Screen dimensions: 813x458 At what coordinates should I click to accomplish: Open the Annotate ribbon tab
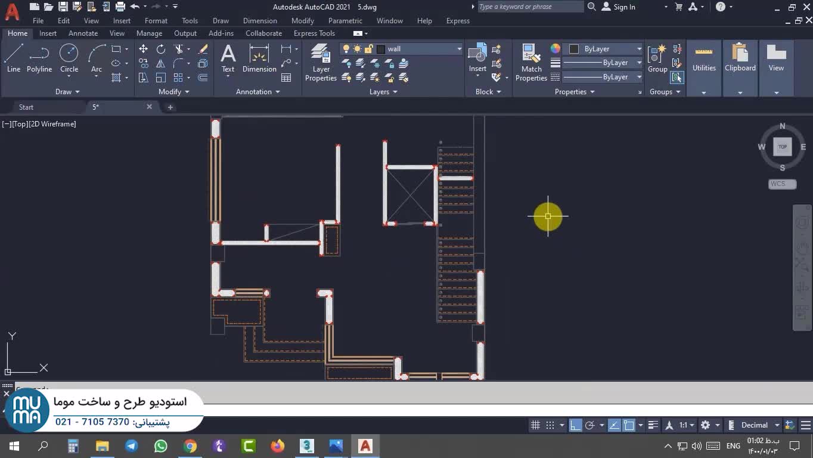click(83, 33)
